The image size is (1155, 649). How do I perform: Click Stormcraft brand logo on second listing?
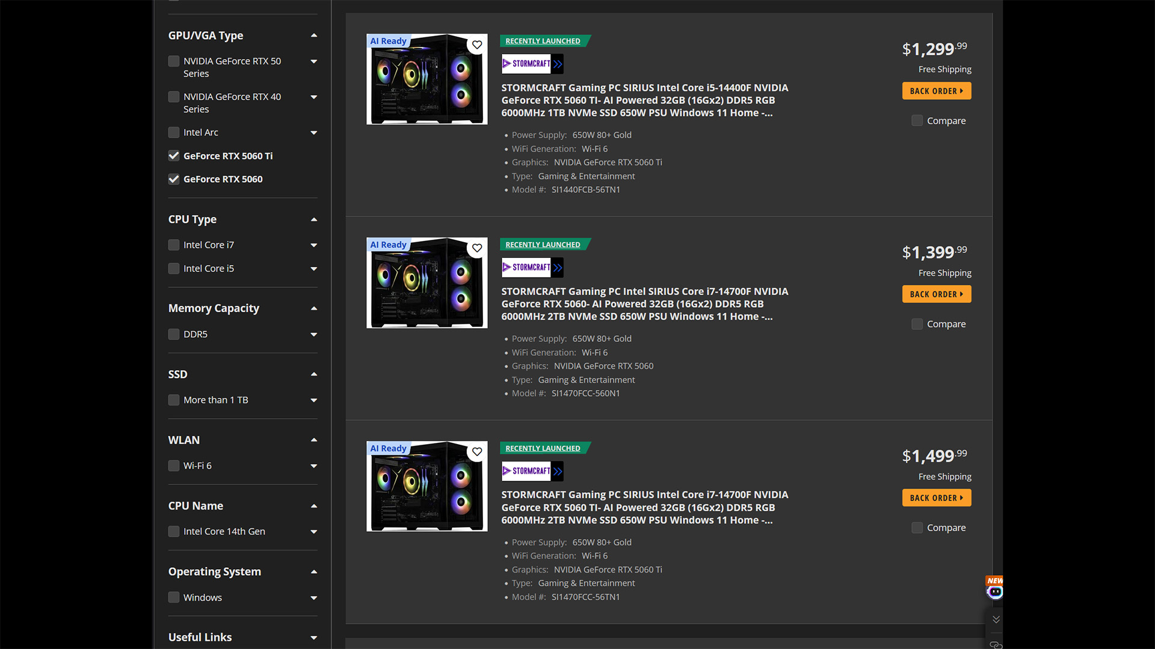point(532,267)
